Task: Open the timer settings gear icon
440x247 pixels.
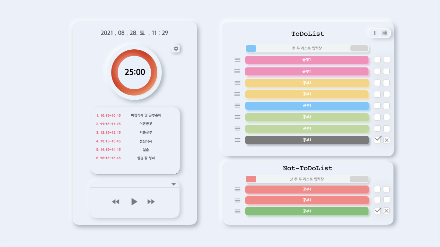Action: point(176,49)
